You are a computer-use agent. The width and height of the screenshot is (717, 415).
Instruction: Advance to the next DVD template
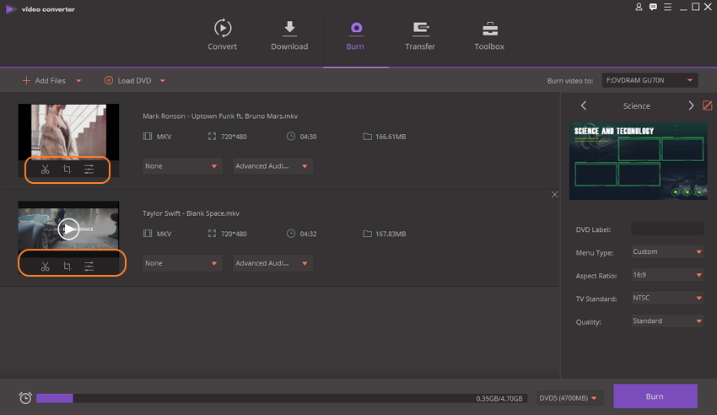(691, 105)
